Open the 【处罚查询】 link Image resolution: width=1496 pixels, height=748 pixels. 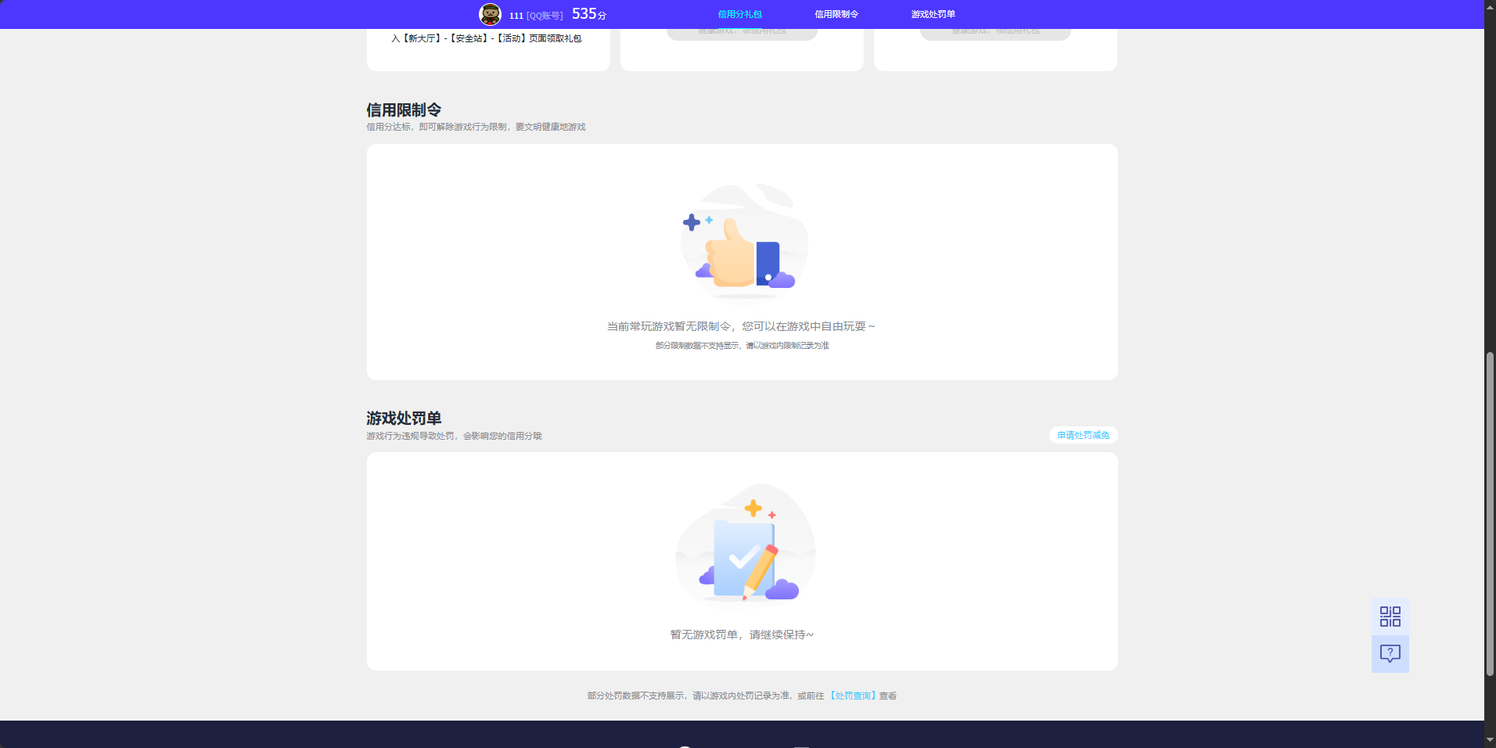[853, 696]
